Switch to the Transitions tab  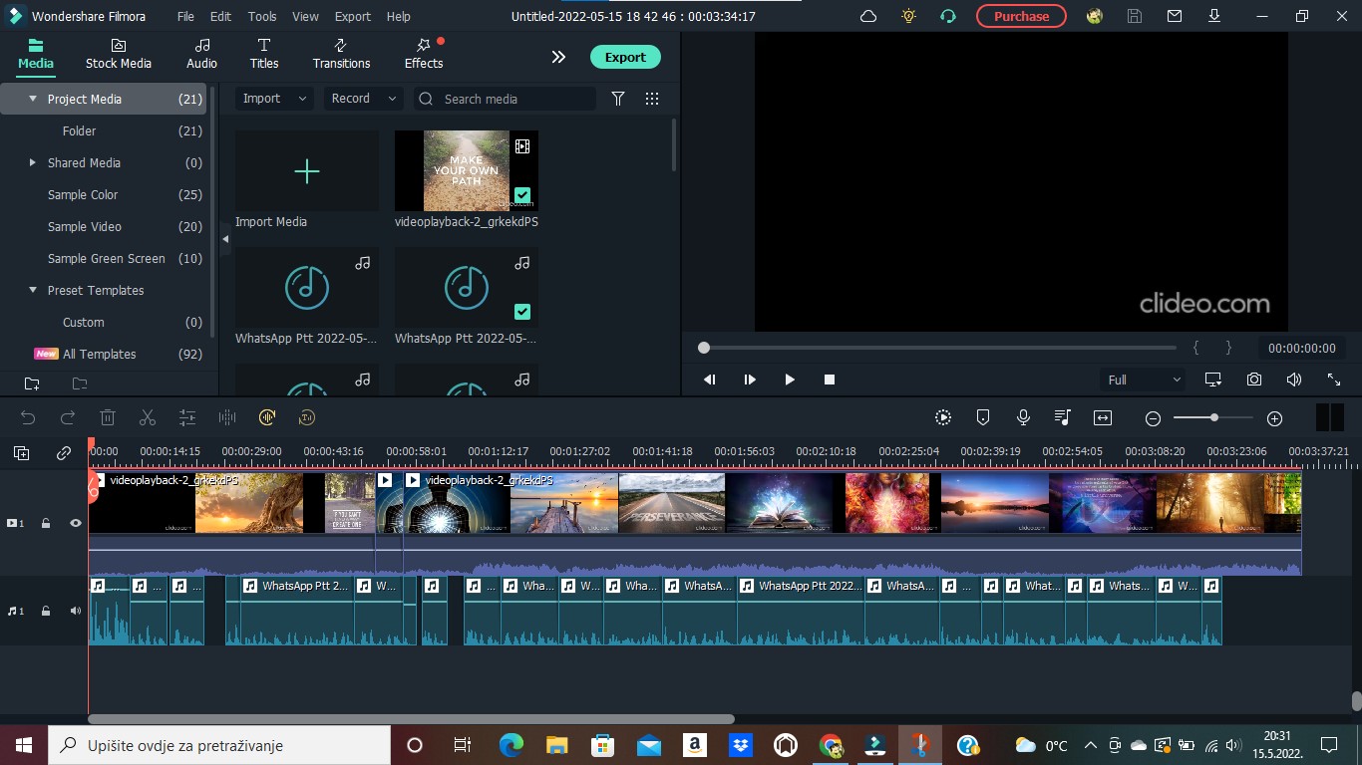[x=341, y=54]
